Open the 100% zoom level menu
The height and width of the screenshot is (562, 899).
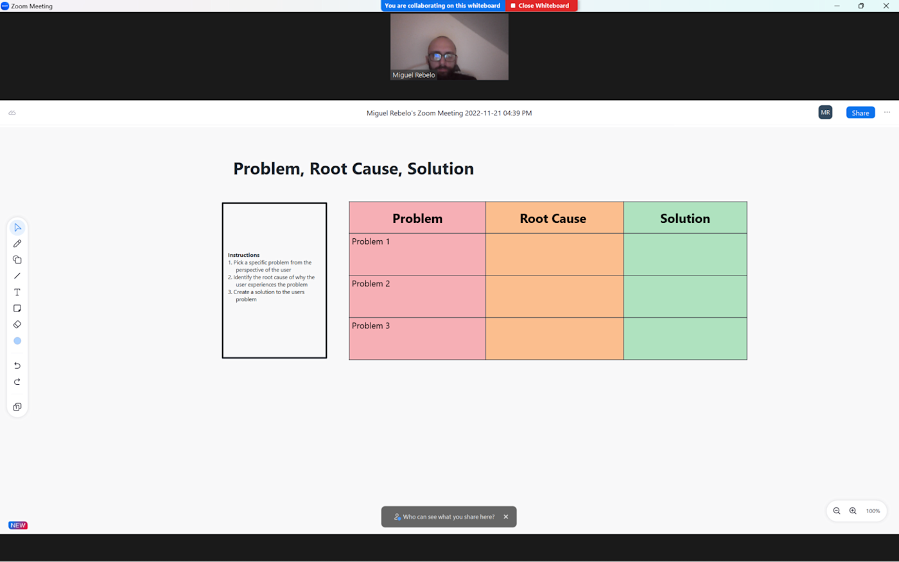[x=873, y=511]
